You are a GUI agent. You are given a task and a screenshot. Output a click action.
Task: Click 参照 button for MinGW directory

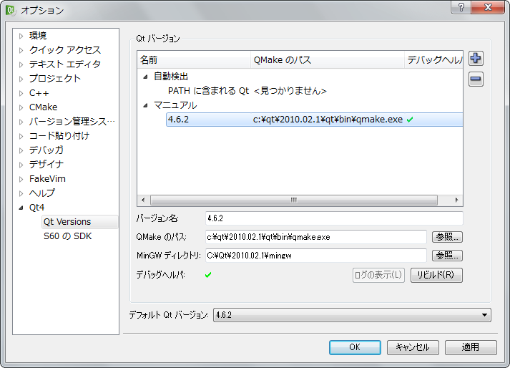pos(447,256)
